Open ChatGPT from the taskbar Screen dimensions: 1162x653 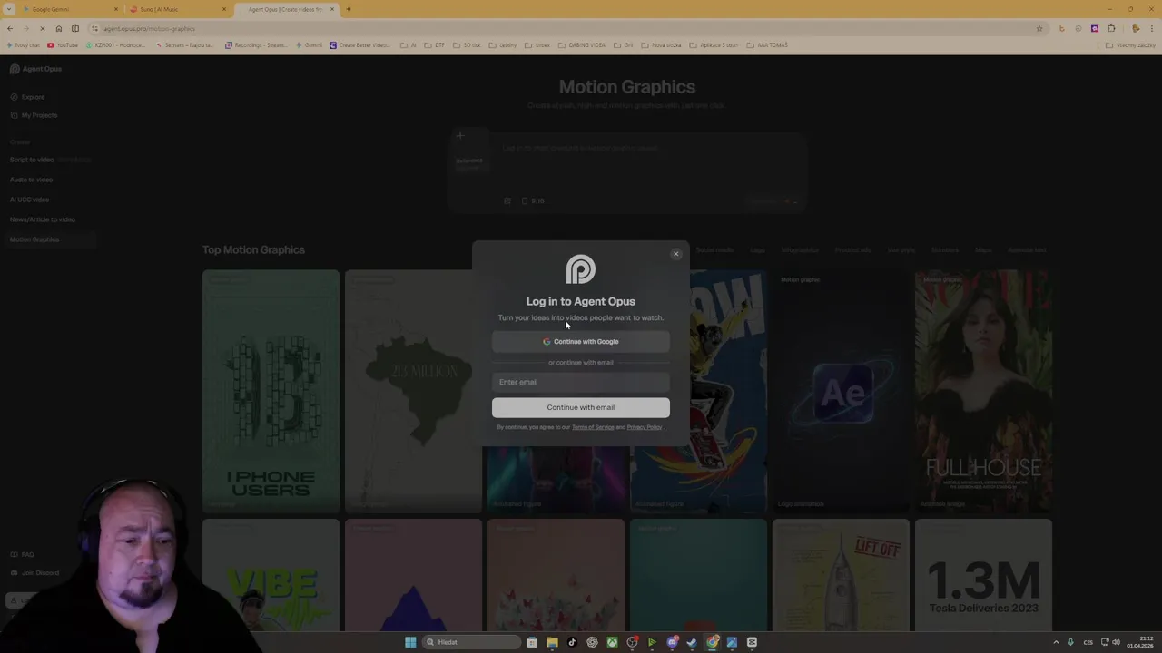tap(592, 642)
